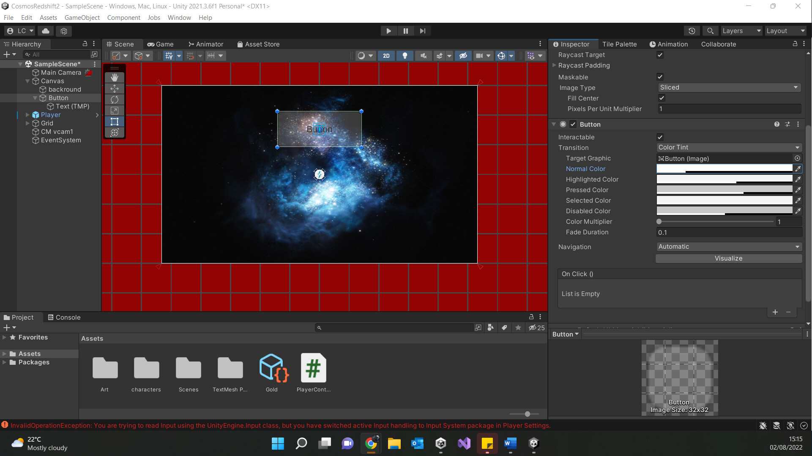The height and width of the screenshot is (456, 812).
Task: Switch to the Game tab
Action: click(160, 44)
